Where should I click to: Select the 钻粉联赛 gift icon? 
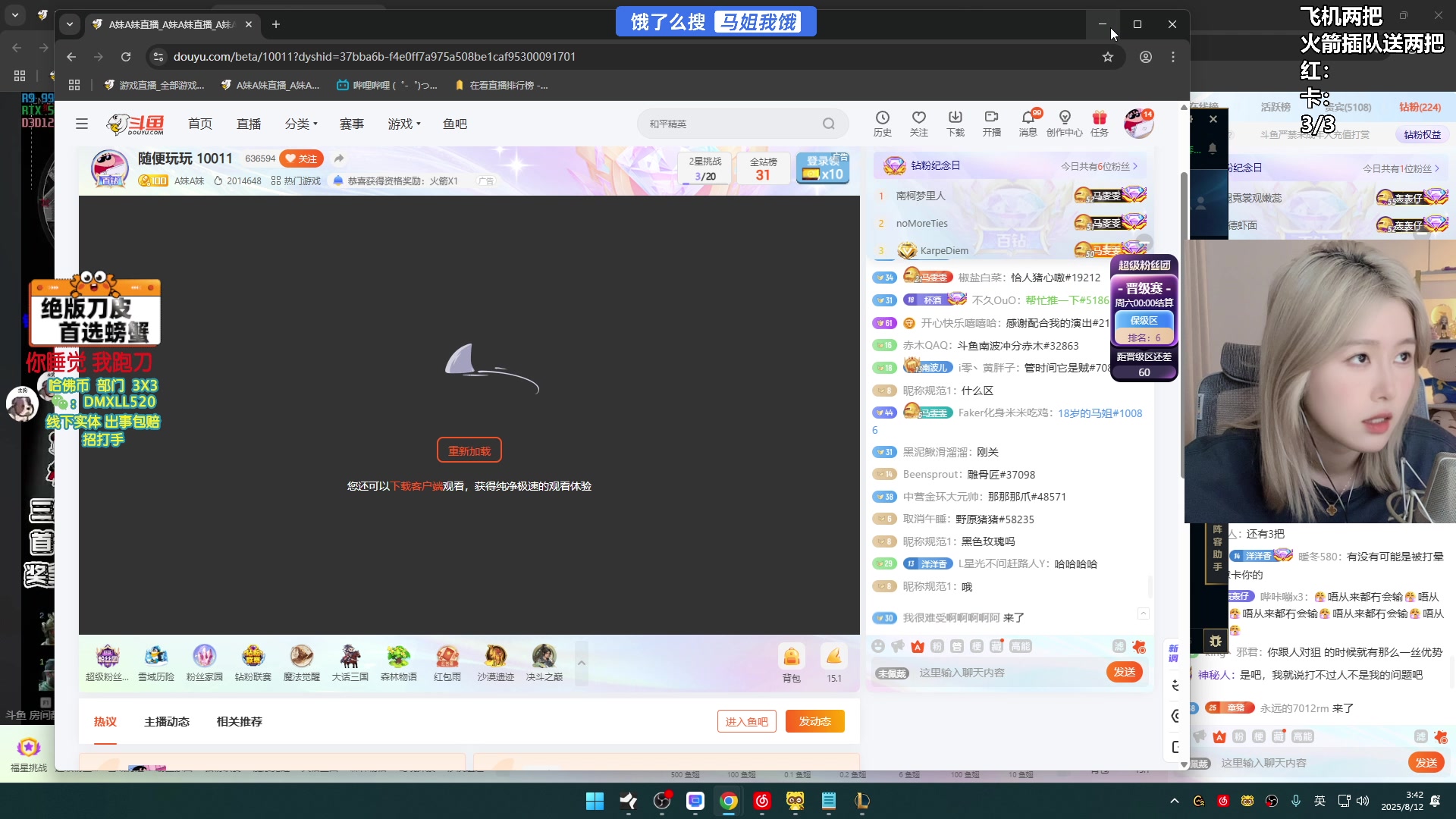(x=253, y=663)
